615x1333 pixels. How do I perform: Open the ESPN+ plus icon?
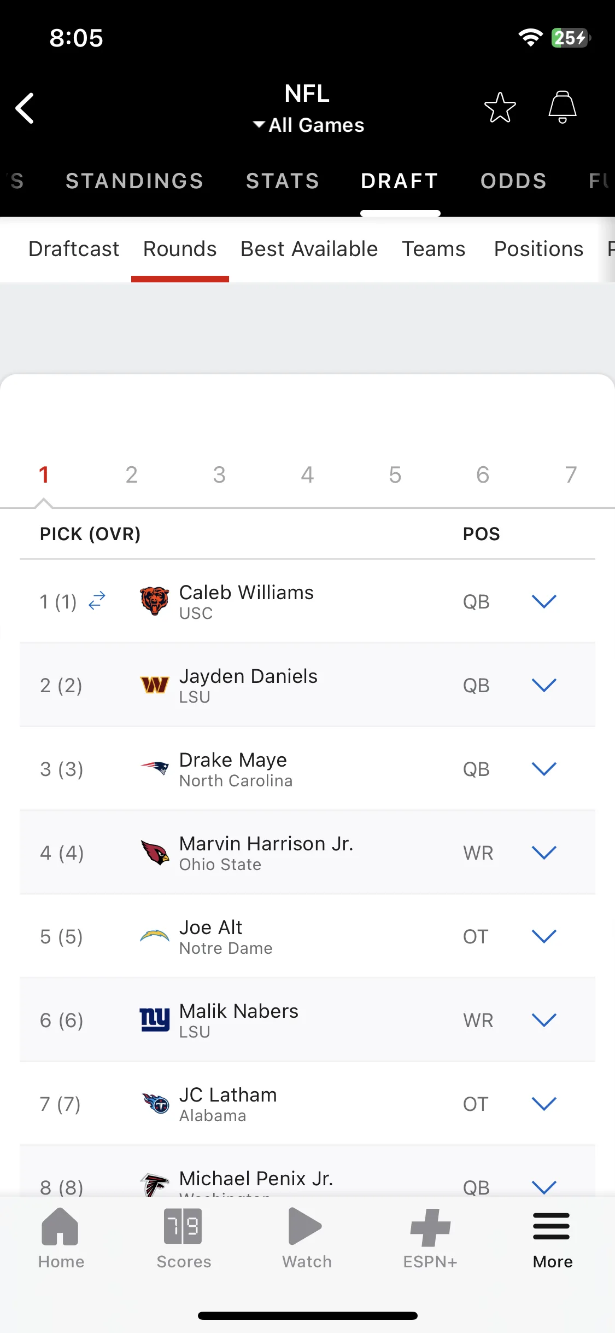[x=430, y=1227]
